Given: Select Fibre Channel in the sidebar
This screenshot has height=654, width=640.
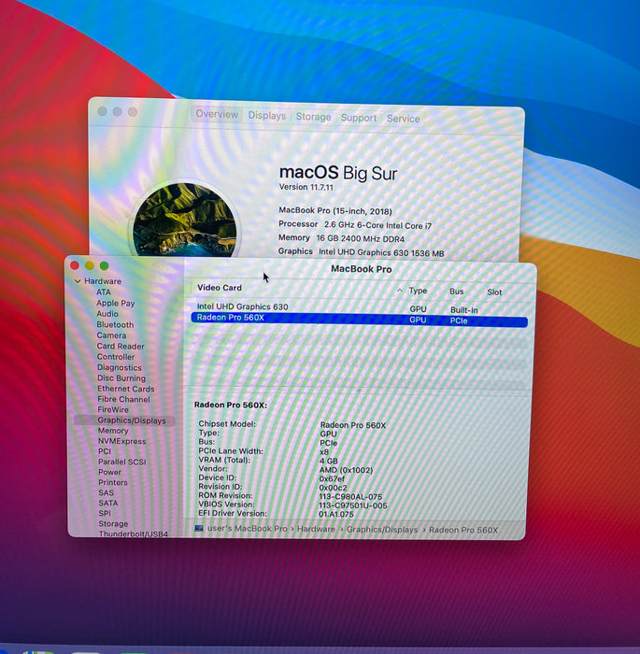Looking at the screenshot, I should pos(123,399).
